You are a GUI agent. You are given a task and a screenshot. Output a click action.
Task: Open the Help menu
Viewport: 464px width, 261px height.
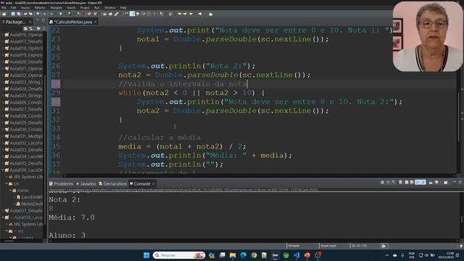coord(123,8)
